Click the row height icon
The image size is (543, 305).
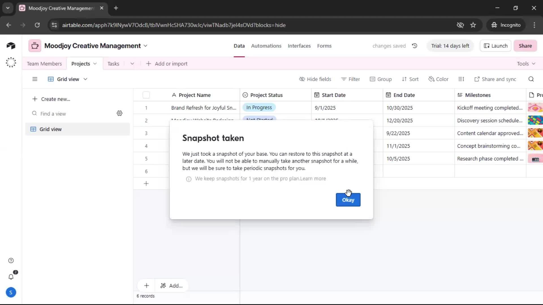point(461,79)
